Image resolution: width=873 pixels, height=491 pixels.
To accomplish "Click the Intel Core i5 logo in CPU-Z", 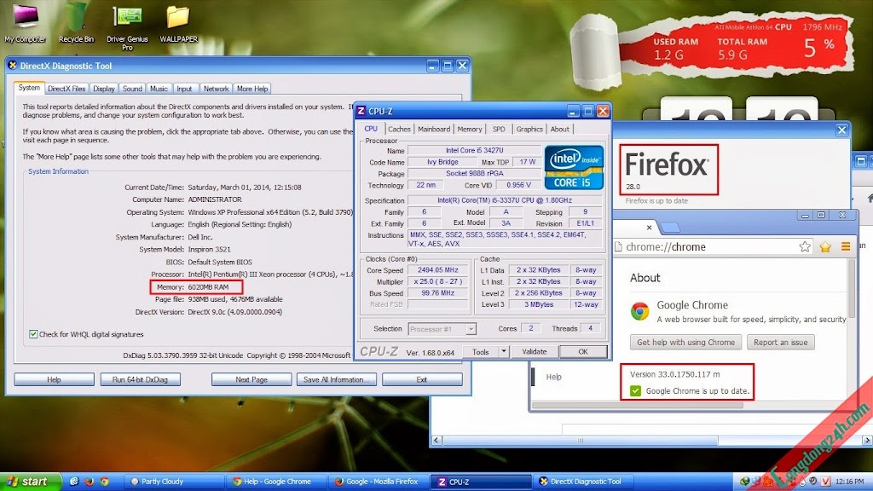I will [x=574, y=167].
